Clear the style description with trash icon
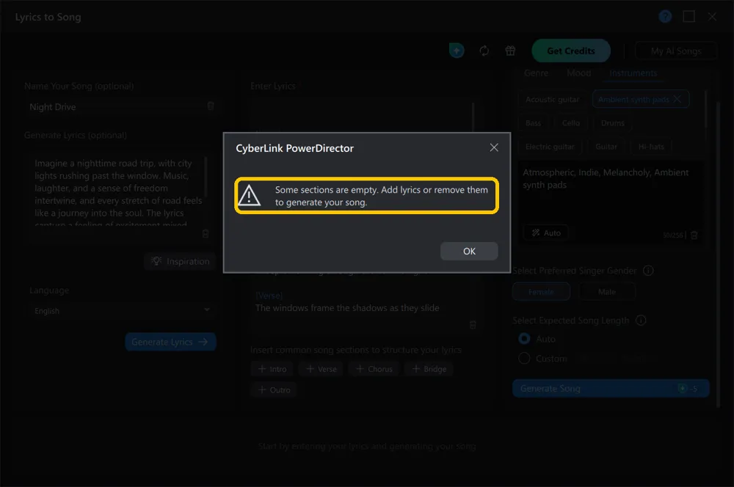734x487 pixels. [694, 235]
